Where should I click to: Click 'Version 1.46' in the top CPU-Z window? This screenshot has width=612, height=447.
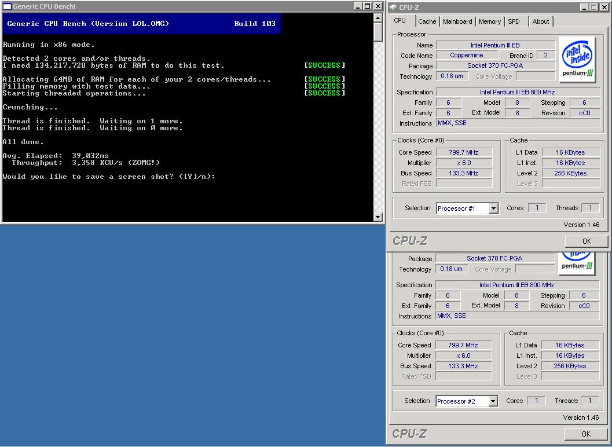click(x=581, y=225)
